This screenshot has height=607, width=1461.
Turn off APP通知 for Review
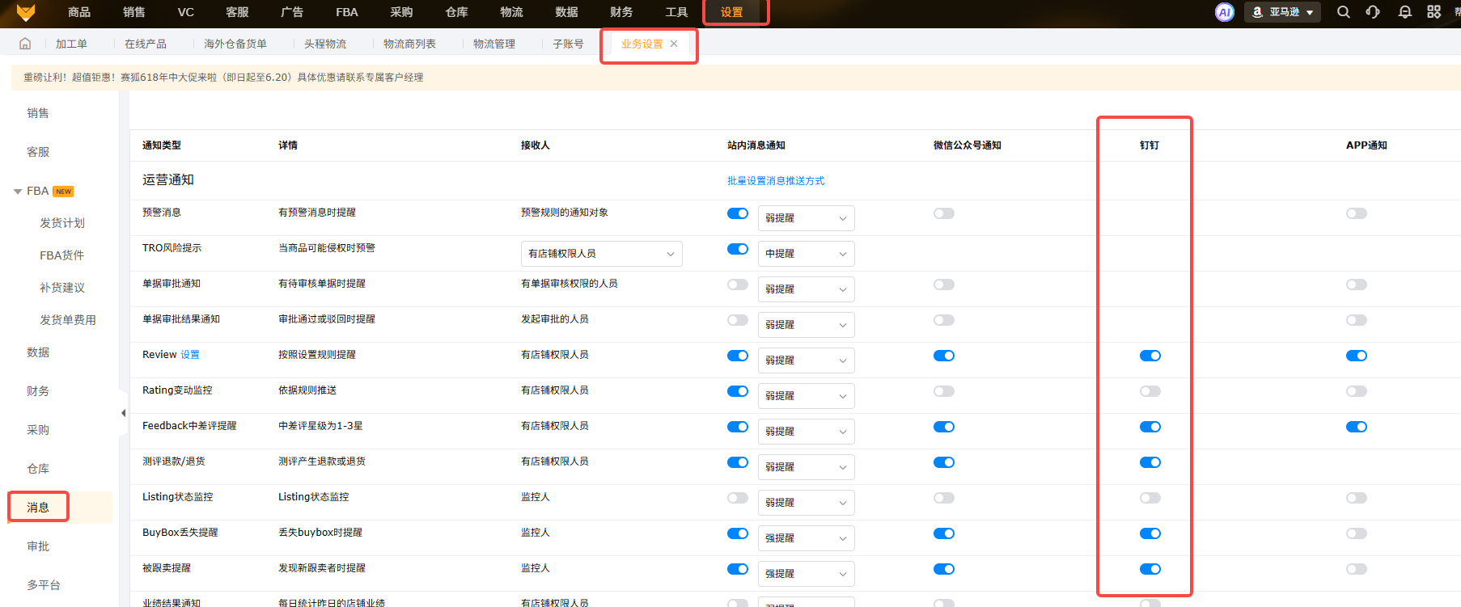tap(1356, 356)
